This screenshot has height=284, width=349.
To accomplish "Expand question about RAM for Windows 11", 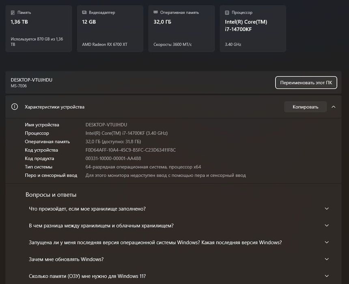I will point(327,276).
